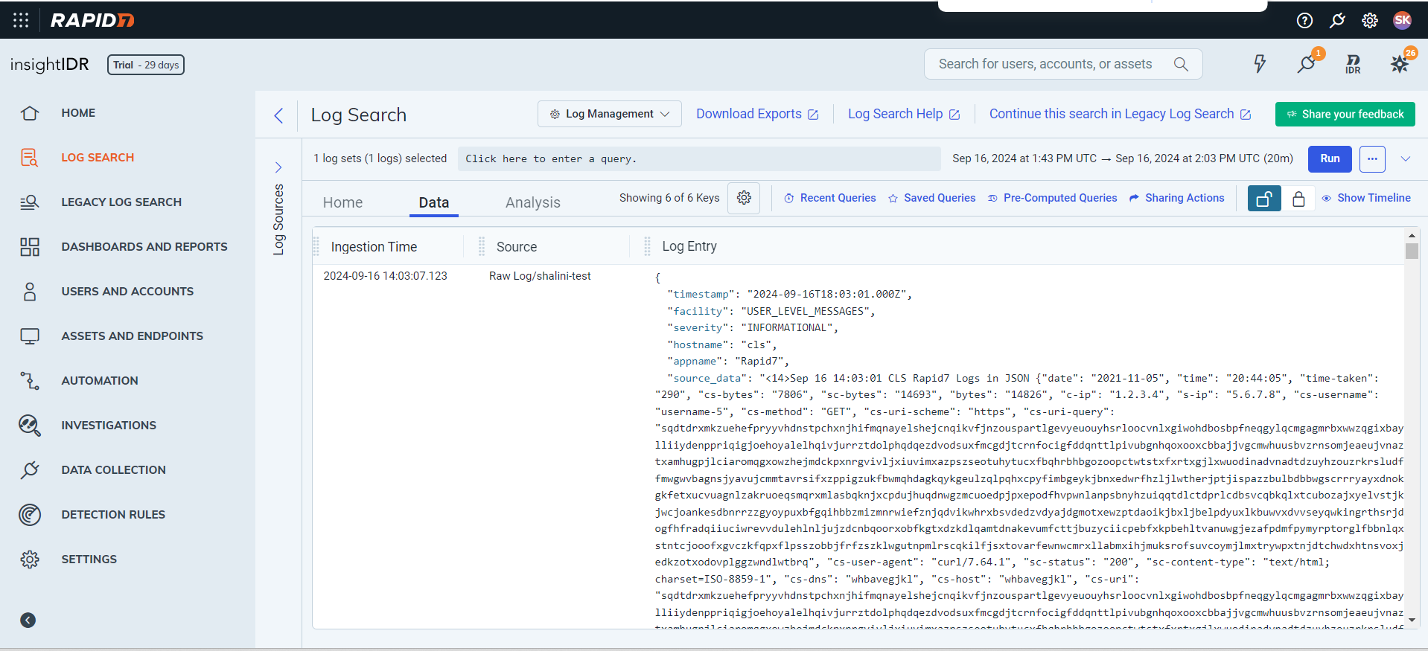Click the lightning bolt quick actions icon
The height and width of the screenshot is (651, 1428).
pyautogui.click(x=1260, y=64)
